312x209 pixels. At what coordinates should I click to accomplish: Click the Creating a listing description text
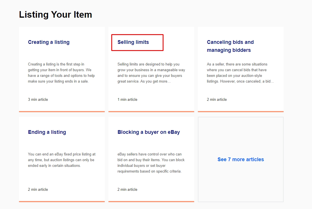(x=61, y=73)
